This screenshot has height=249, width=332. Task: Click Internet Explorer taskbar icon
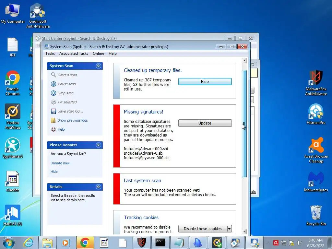(28, 243)
